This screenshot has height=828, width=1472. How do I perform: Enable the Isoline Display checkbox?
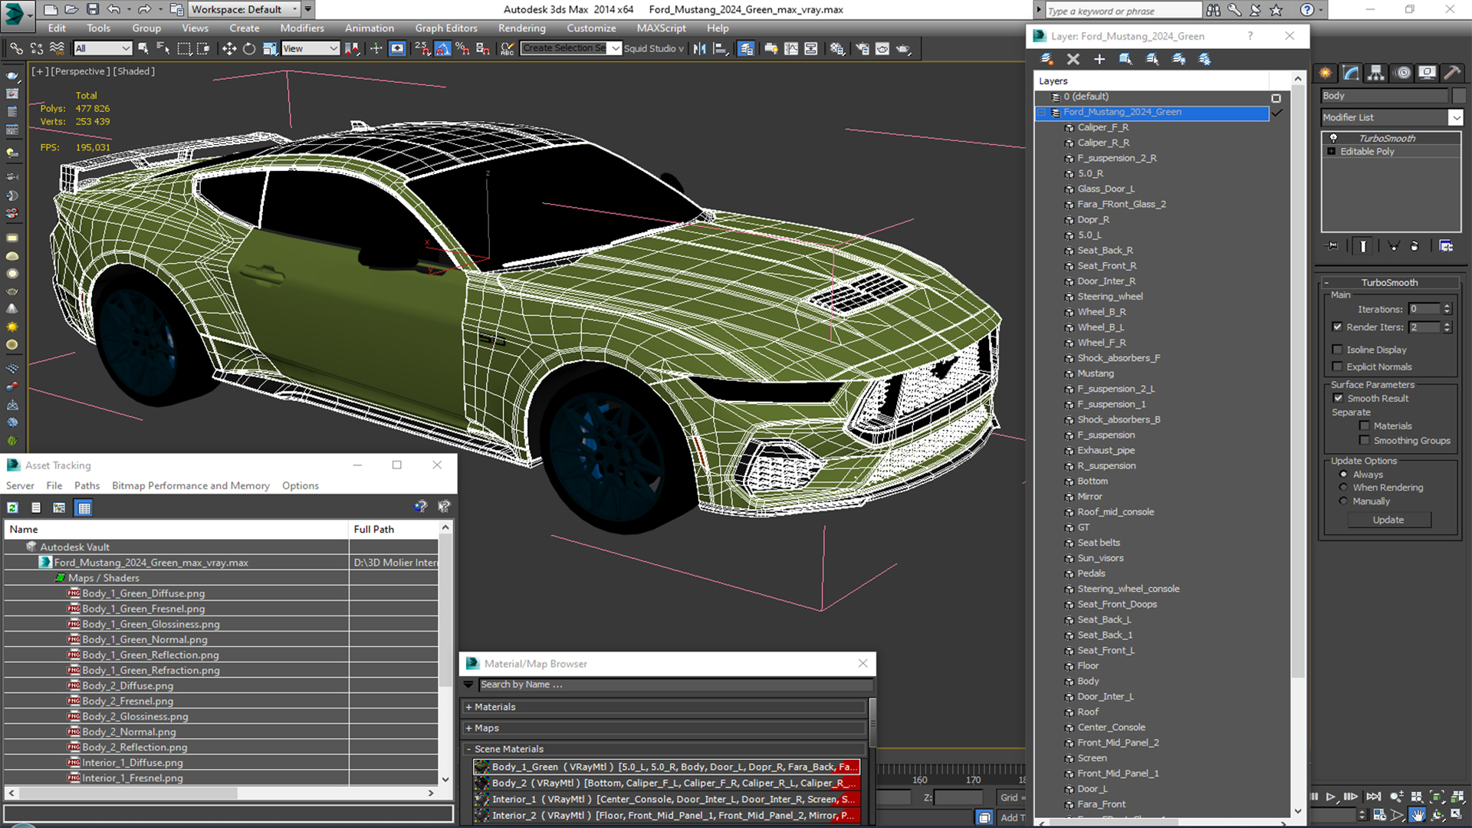pos(1338,350)
